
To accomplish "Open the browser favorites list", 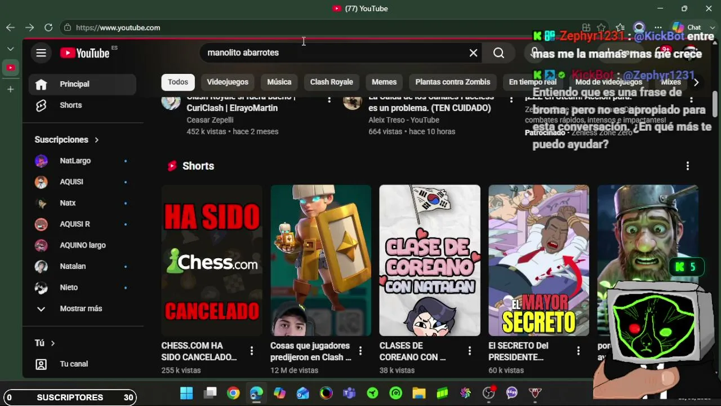I will tap(620, 28).
